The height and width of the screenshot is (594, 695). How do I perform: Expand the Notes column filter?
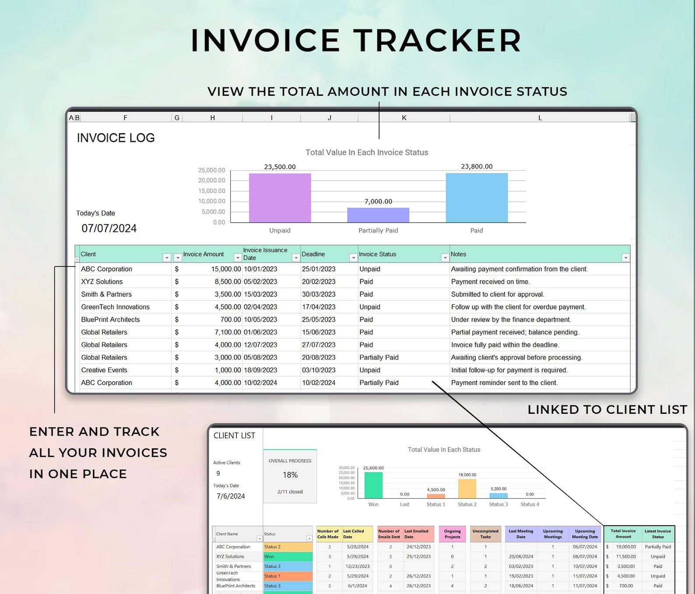tap(625, 258)
